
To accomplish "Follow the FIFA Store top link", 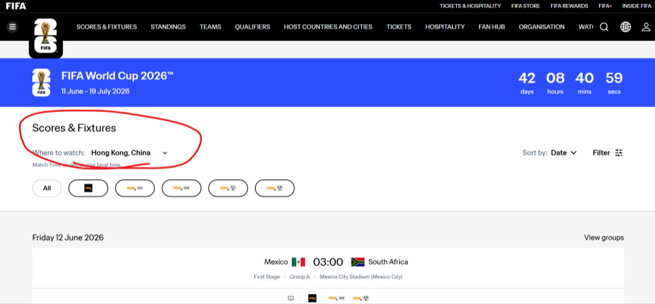I will point(526,6).
